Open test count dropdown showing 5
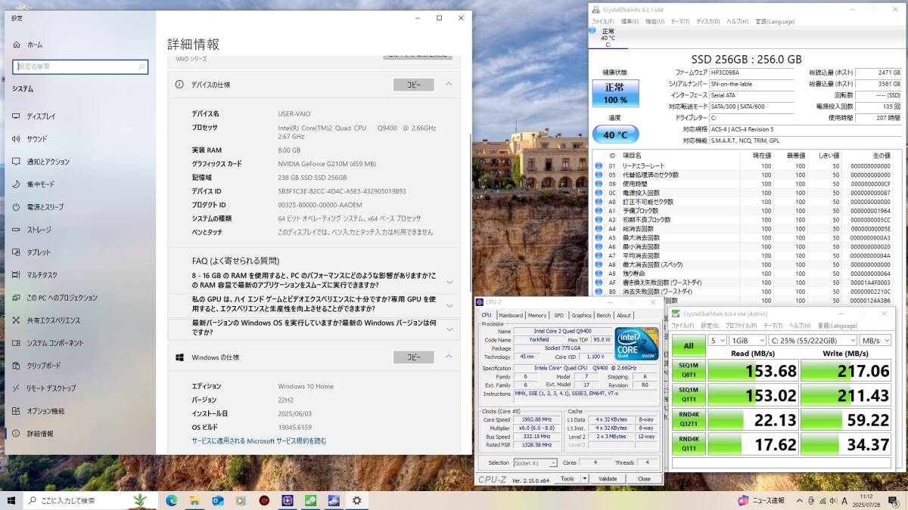Image resolution: width=908 pixels, height=510 pixels. click(717, 341)
